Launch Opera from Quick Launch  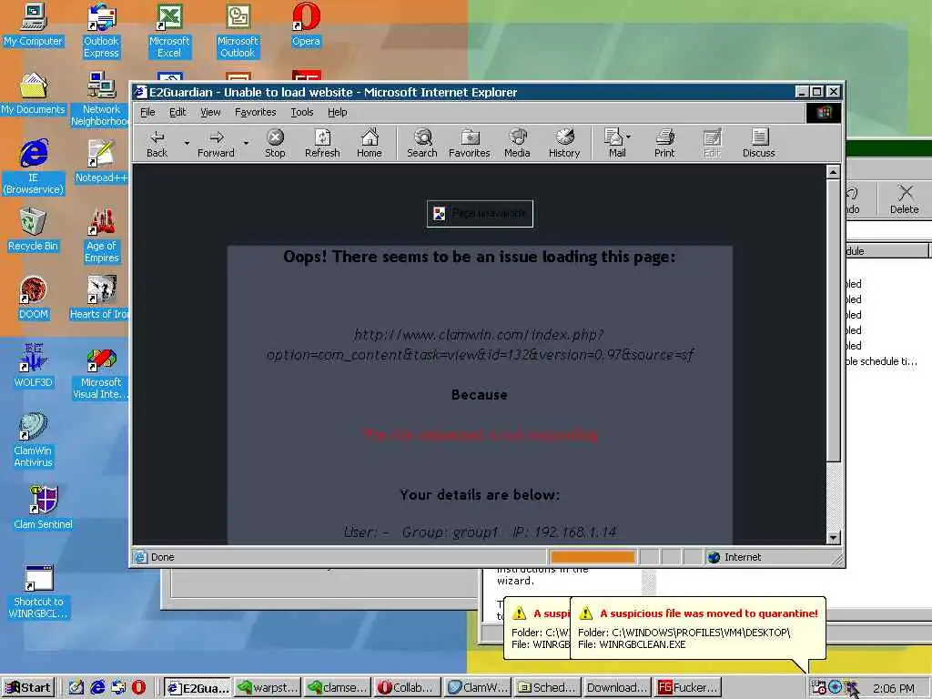tap(138, 688)
